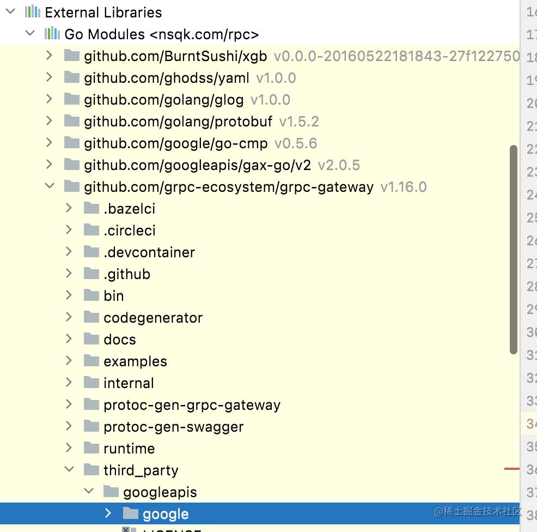Expand protoc-gen-grpc-gateway folder arrow

69,404
